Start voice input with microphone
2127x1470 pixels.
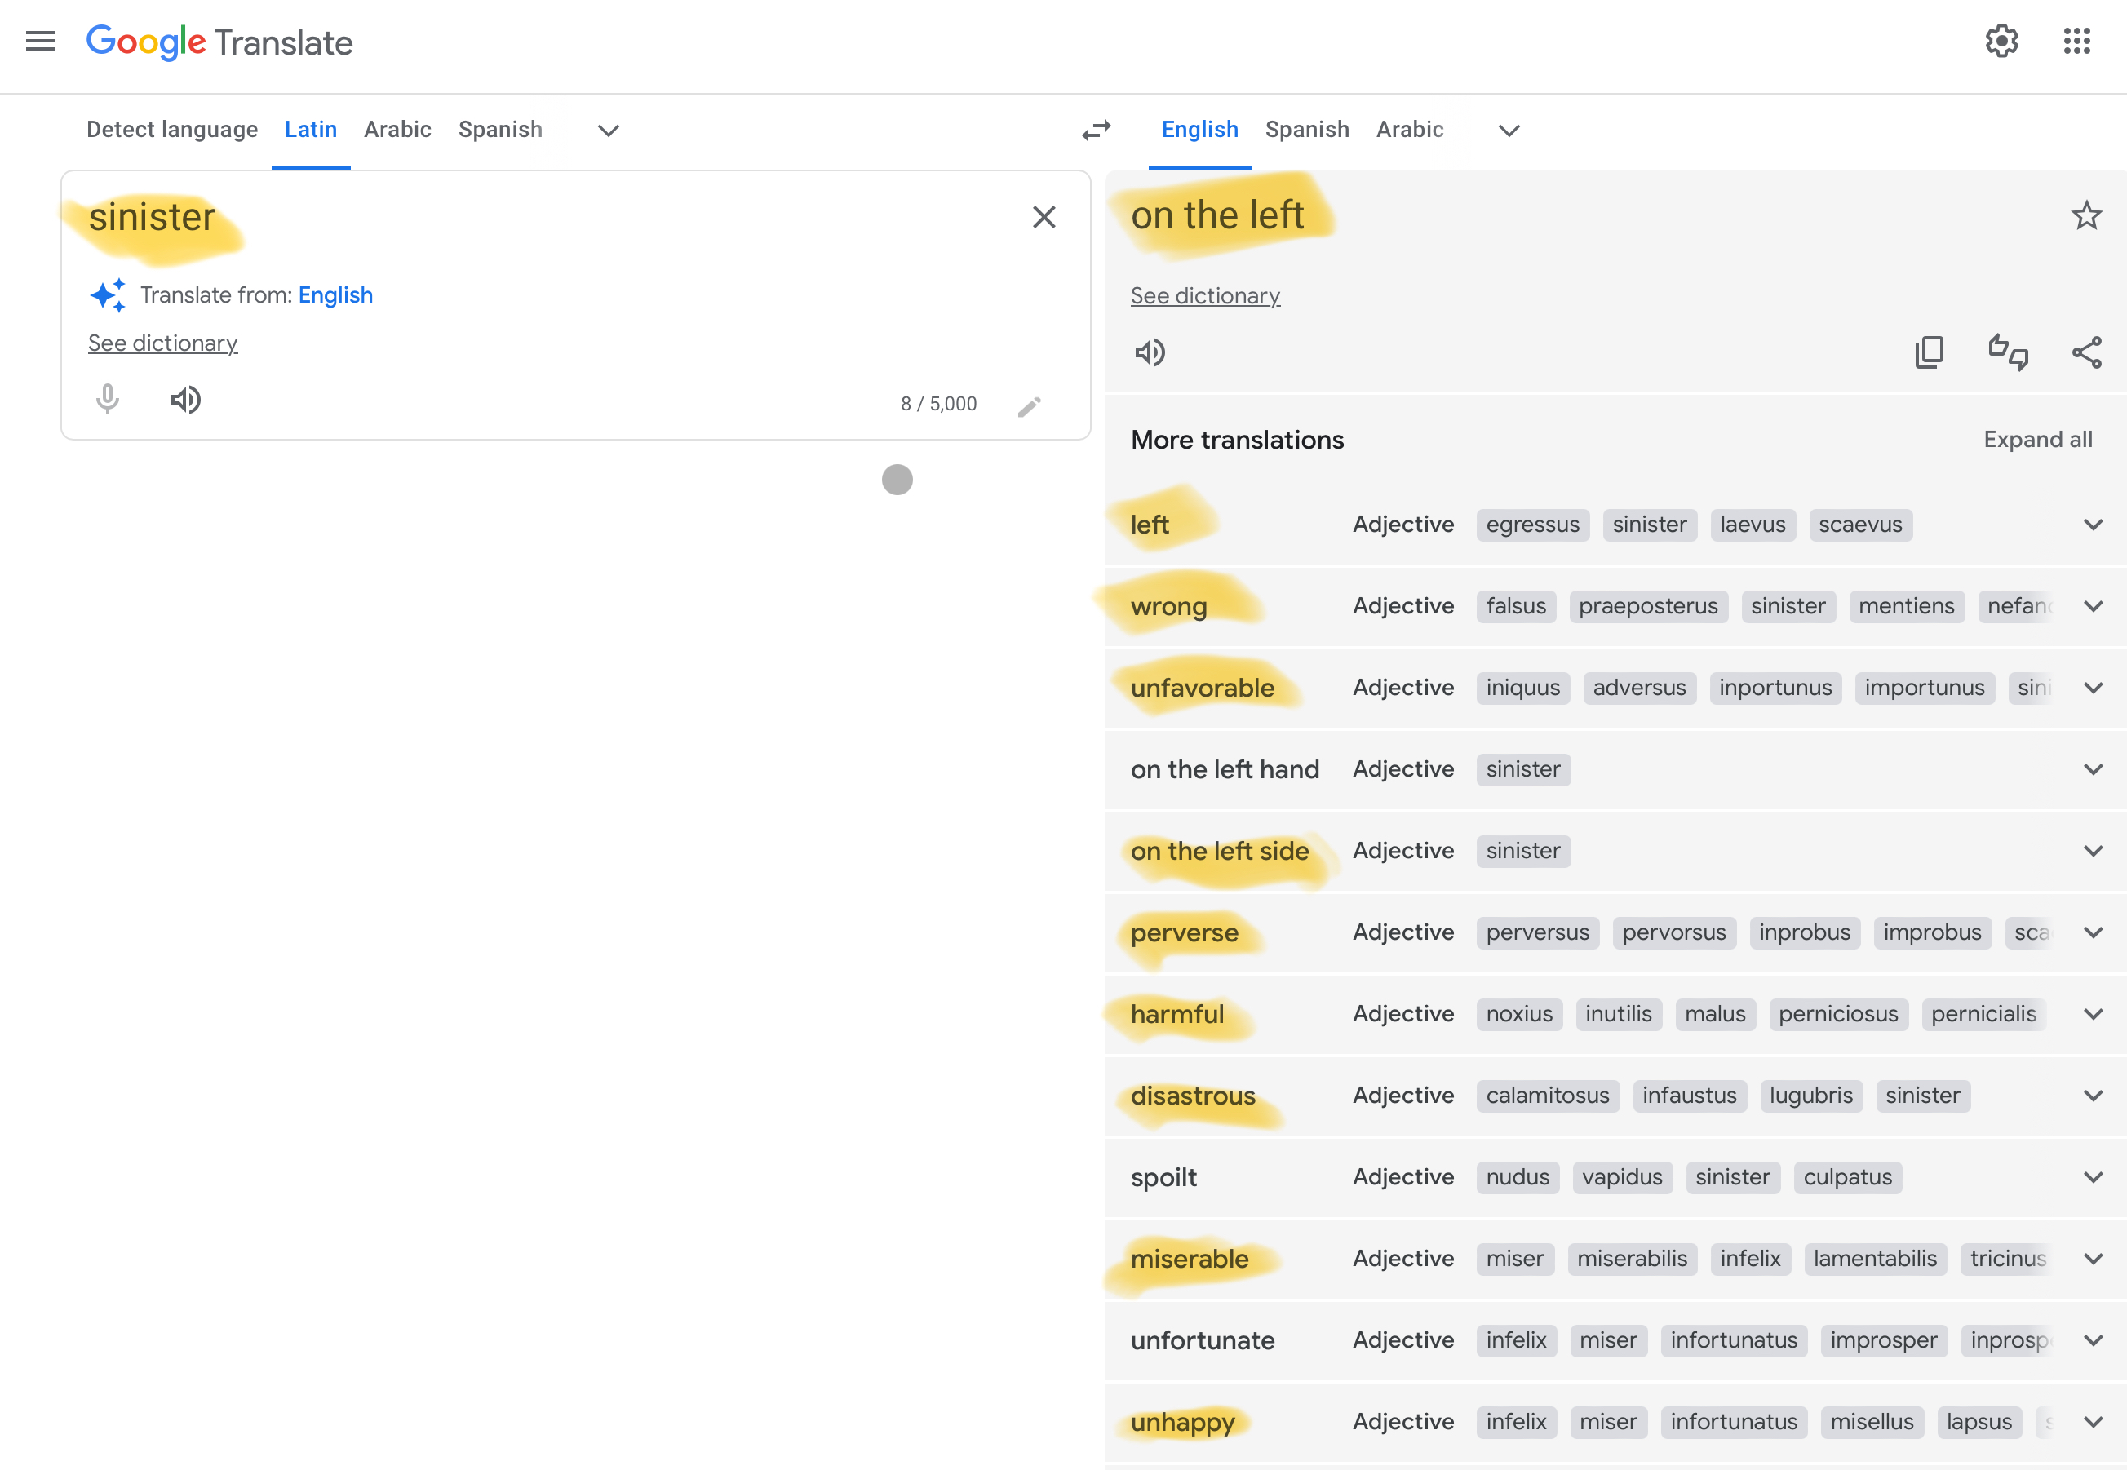pos(107,400)
